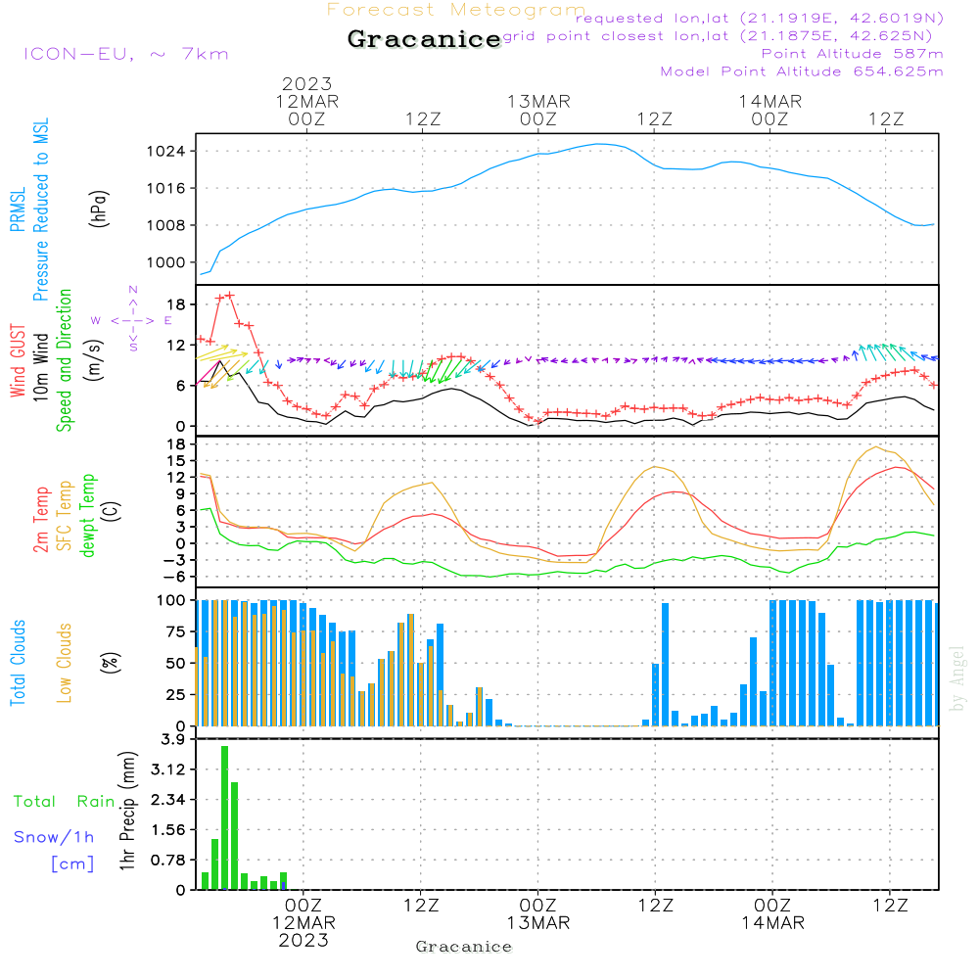Click the blue 'Total Clouds' label
The image size is (979, 979).
pos(18,663)
